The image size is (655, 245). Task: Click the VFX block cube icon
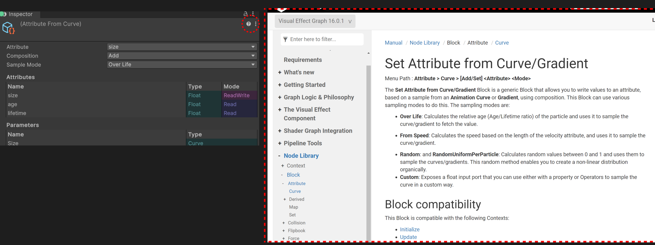click(8, 28)
